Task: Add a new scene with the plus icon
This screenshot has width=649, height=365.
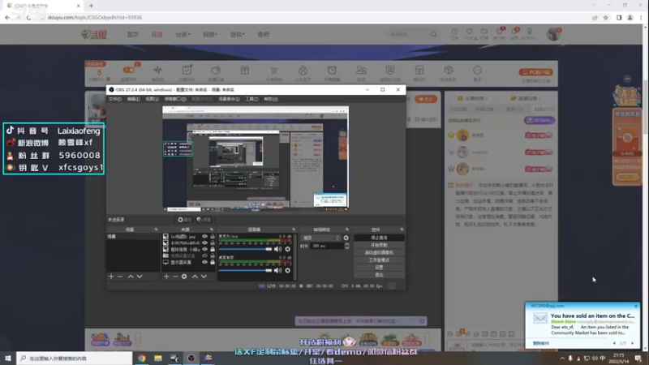Action: [111, 277]
